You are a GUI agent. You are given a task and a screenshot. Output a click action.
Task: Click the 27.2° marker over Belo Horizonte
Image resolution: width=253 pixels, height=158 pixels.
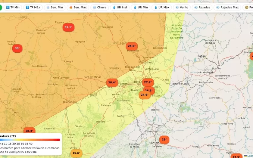[x=148, y=82]
